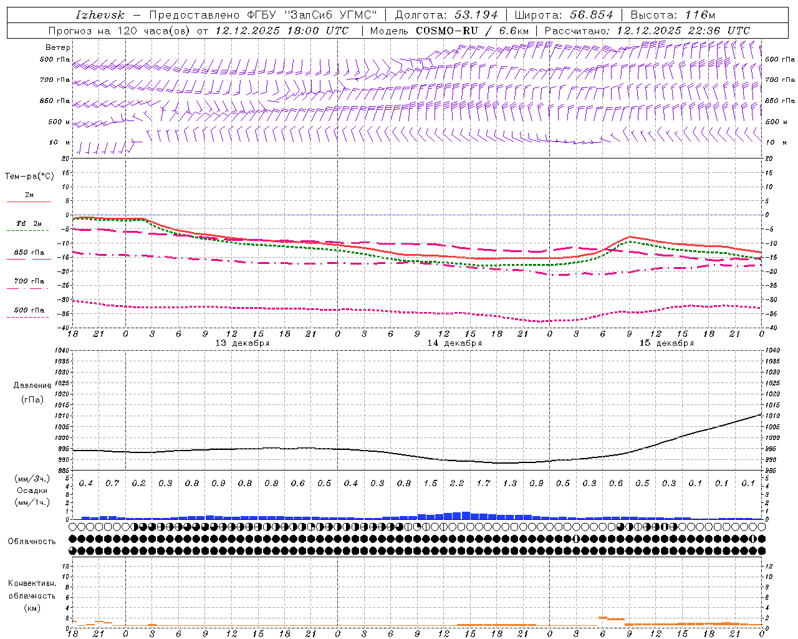Click the "Высота: 116м" header value

click(x=673, y=15)
